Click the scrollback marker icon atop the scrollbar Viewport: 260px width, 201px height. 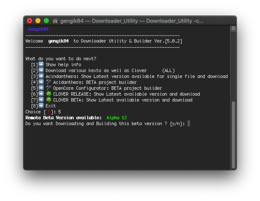pos(233,29)
